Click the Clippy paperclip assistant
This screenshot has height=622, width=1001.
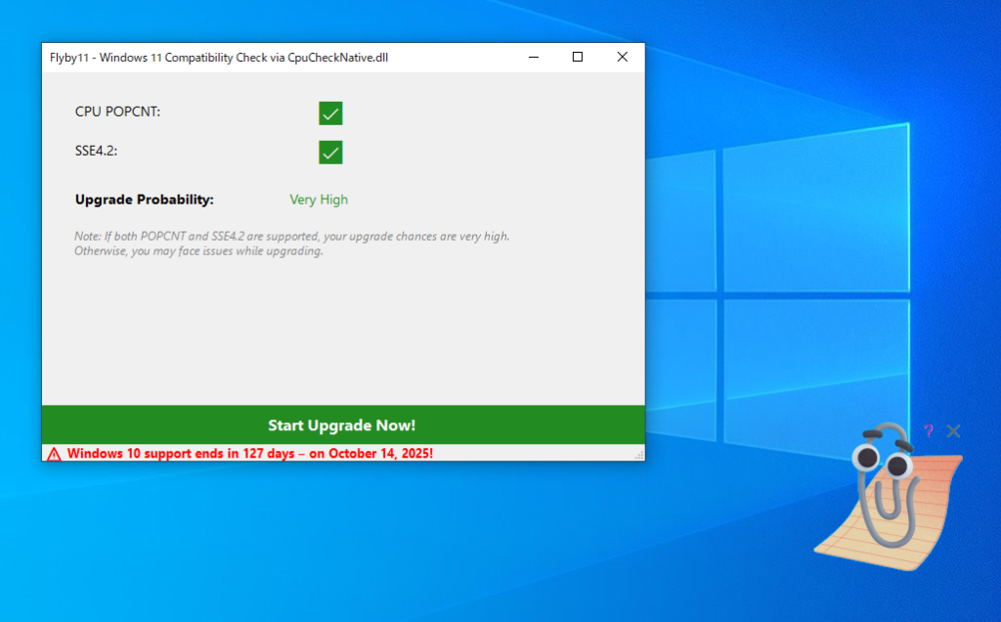(890, 497)
